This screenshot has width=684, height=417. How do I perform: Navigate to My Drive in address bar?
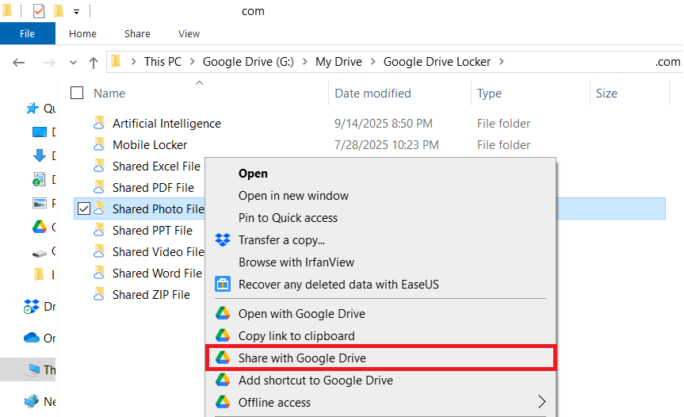coord(338,62)
